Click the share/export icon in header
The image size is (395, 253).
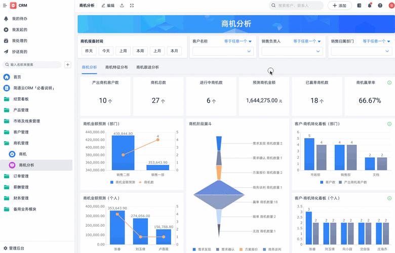click(x=122, y=6)
